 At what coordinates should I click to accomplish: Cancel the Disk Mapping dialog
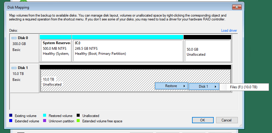click(x=227, y=120)
